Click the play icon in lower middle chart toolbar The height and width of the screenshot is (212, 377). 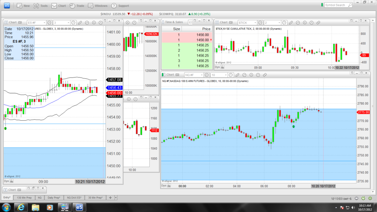pos(129,99)
